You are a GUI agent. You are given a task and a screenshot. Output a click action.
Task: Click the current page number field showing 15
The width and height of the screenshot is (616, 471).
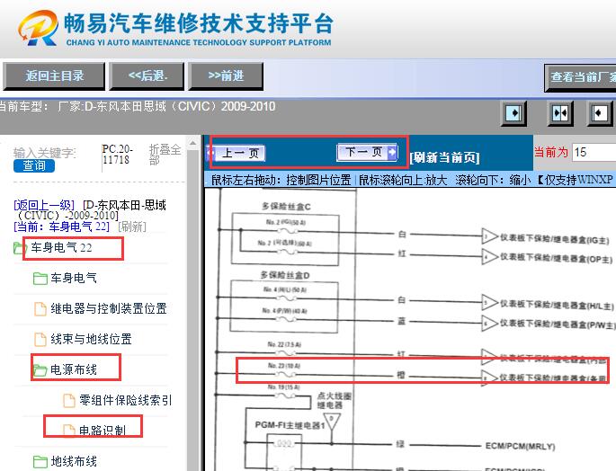tap(594, 152)
